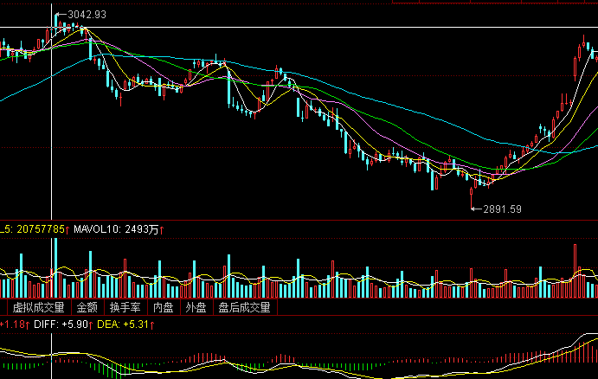Viewport: 598px width, 379px height.
Task: Switch to the 外盘 tab
Action: point(195,307)
